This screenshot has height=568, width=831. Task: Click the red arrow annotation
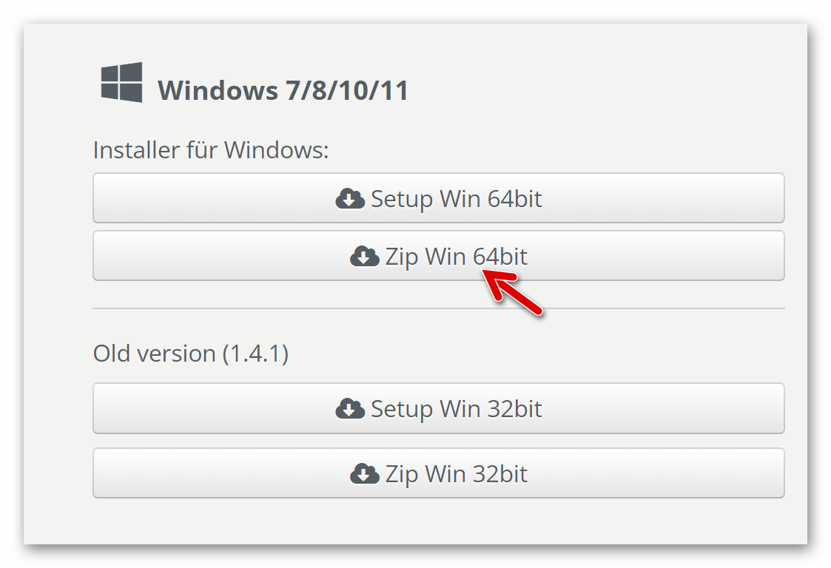click(514, 294)
